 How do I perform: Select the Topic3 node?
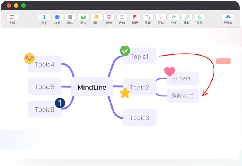coord(139,118)
